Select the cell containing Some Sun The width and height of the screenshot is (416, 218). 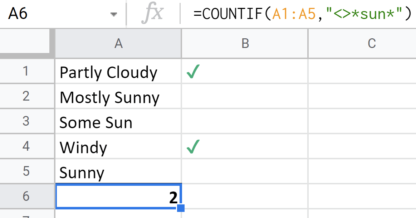[118, 121]
